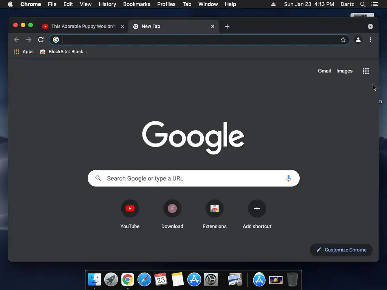Image resolution: width=387 pixels, height=290 pixels.
Task: Close the New Tab tab
Action: [x=213, y=26]
